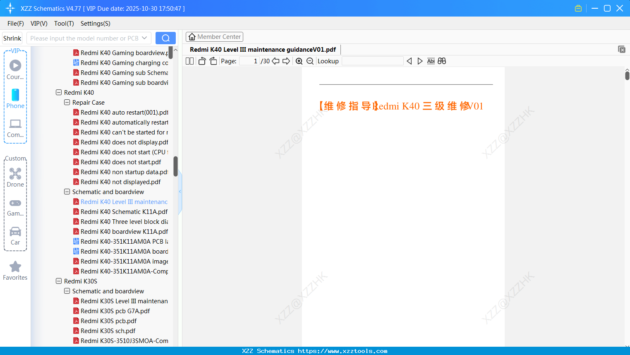Toggle the Abi text selection mode
This screenshot has width=630, height=355.
431,61
